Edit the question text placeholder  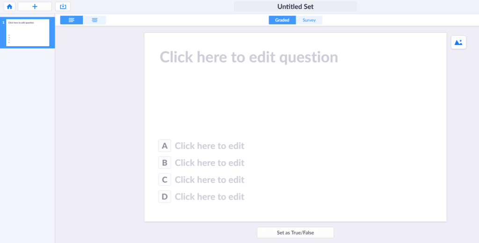pos(249,57)
